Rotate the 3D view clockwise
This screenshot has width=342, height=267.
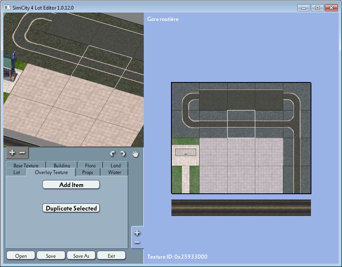(123, 154)
